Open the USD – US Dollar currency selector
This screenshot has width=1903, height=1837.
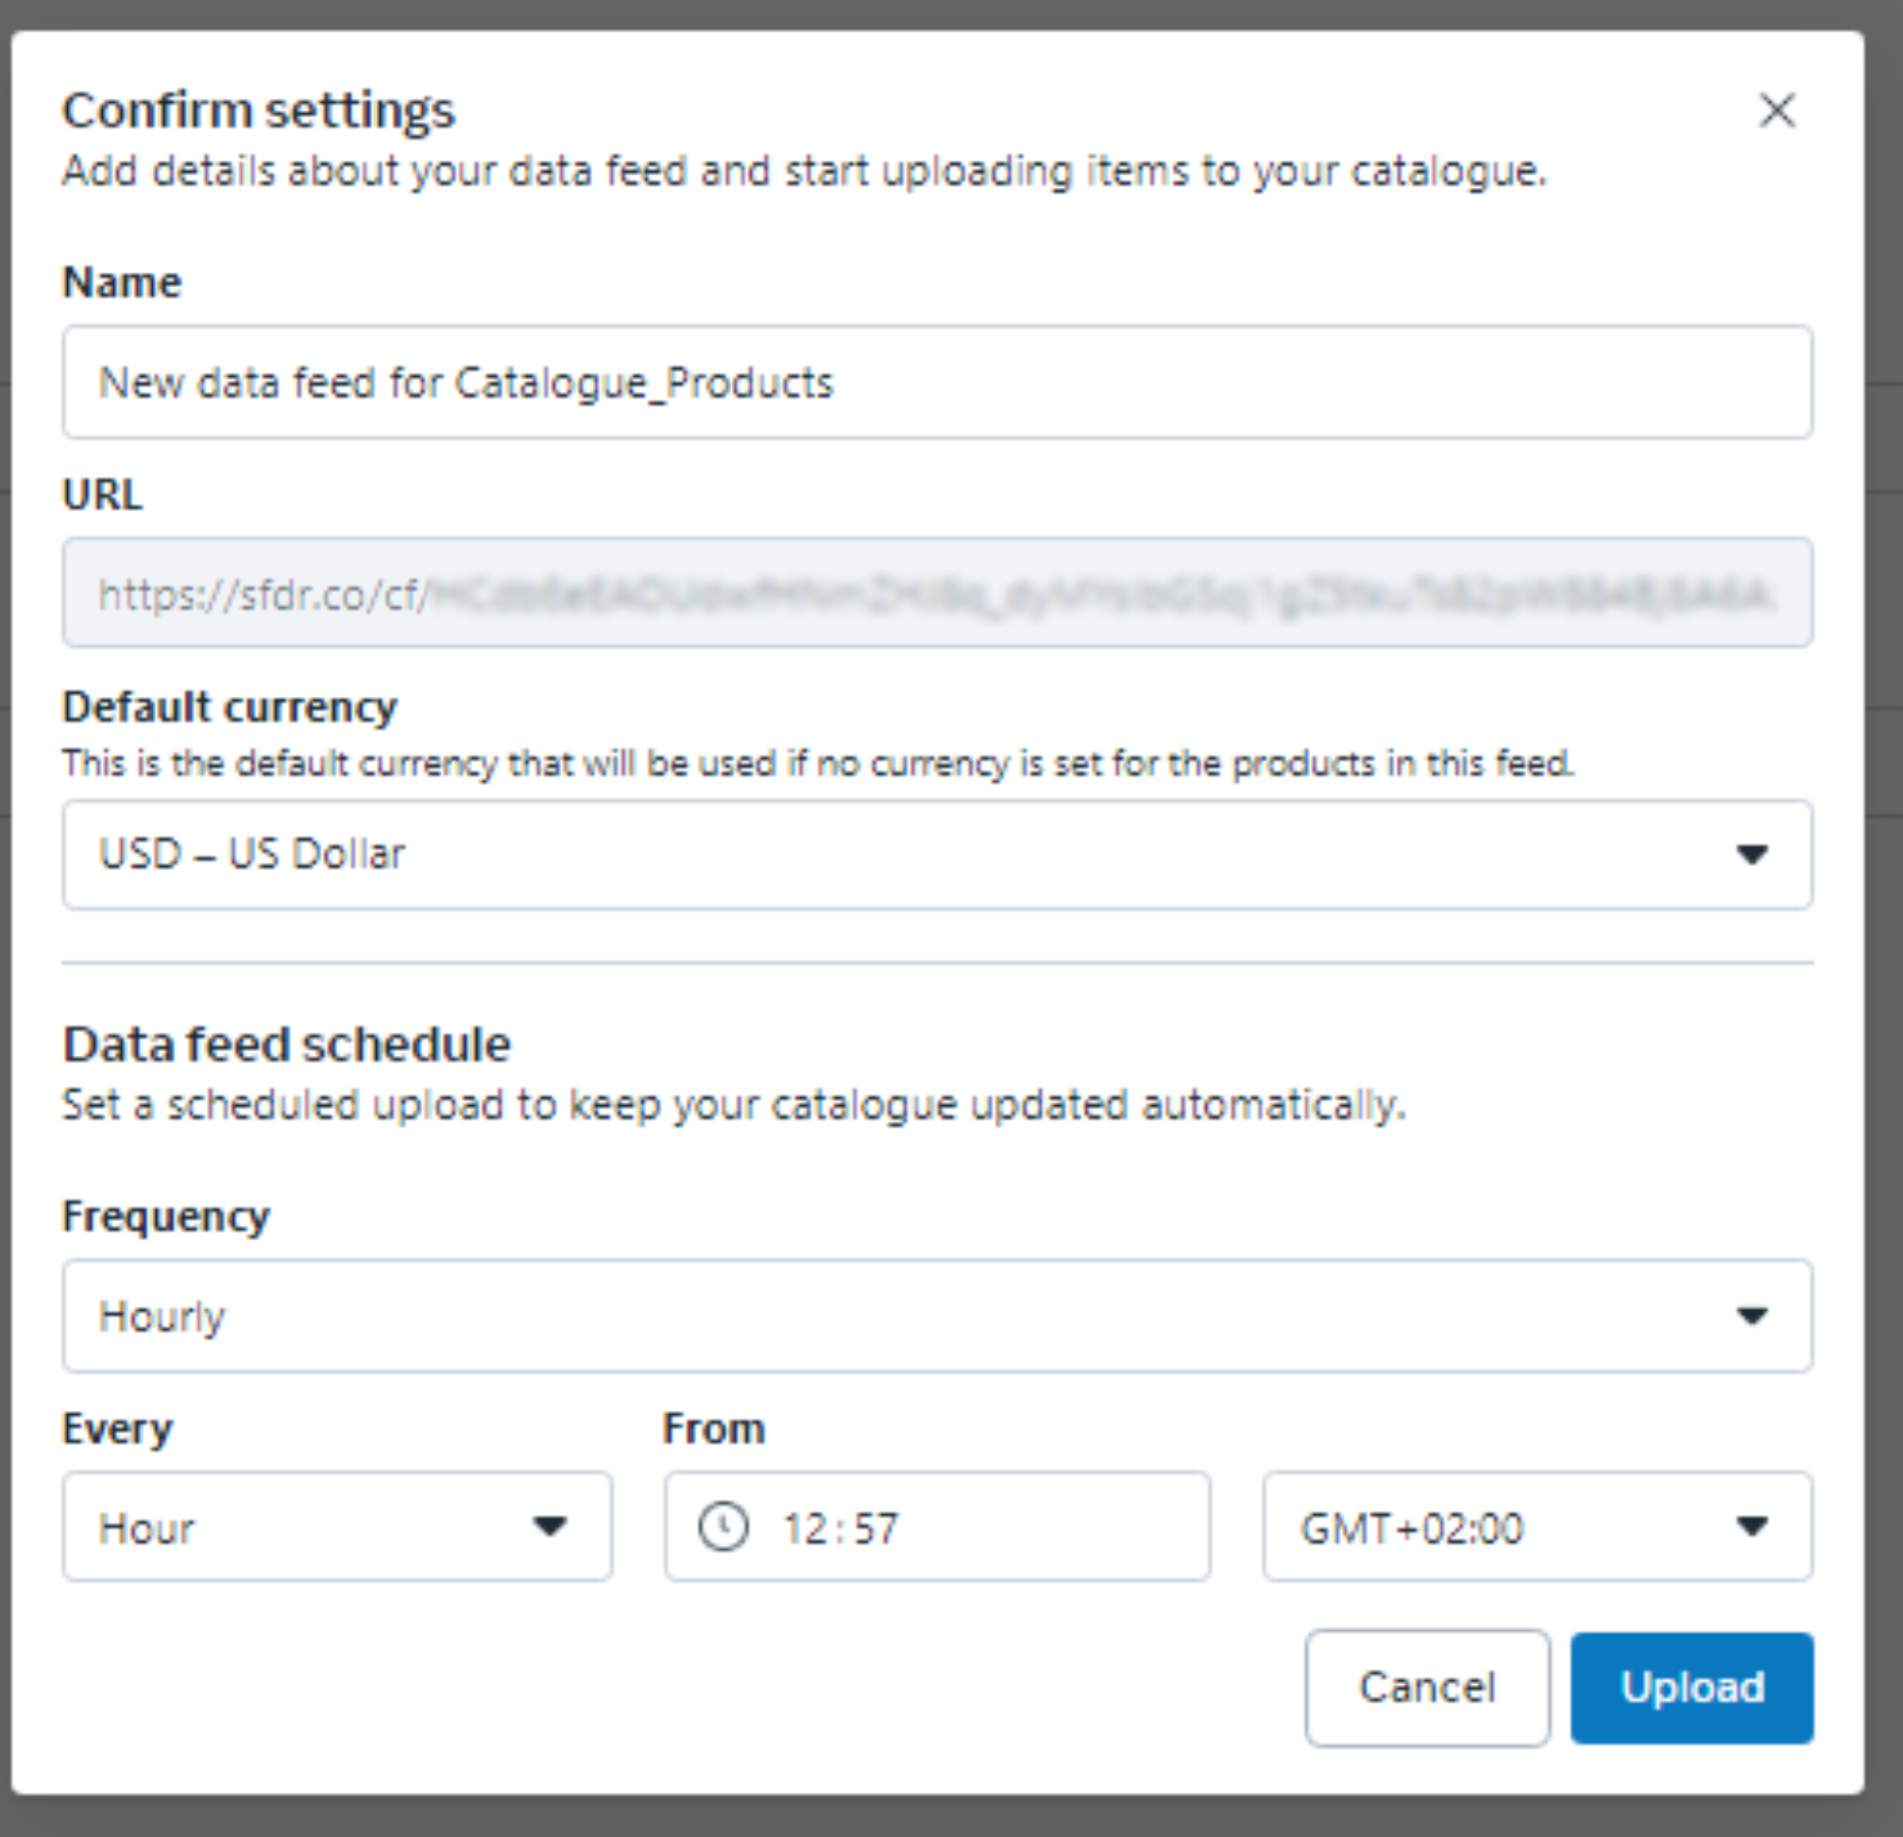point(874,855)
